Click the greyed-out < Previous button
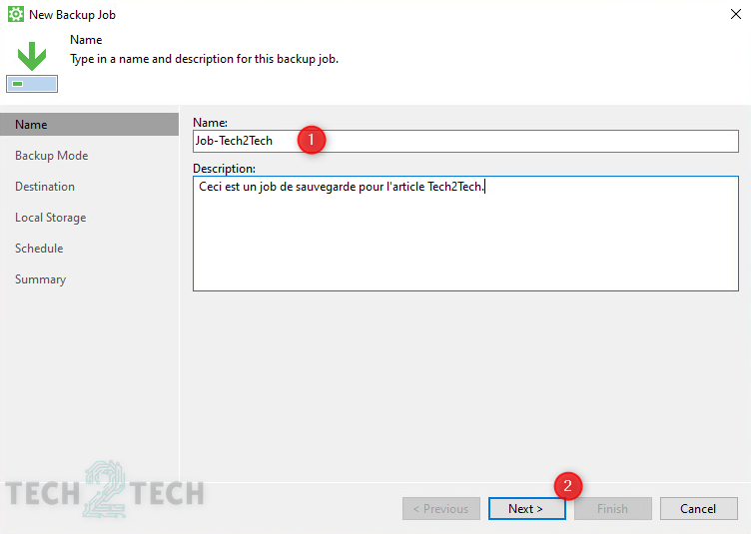751x534 pixels. [441, 509]
